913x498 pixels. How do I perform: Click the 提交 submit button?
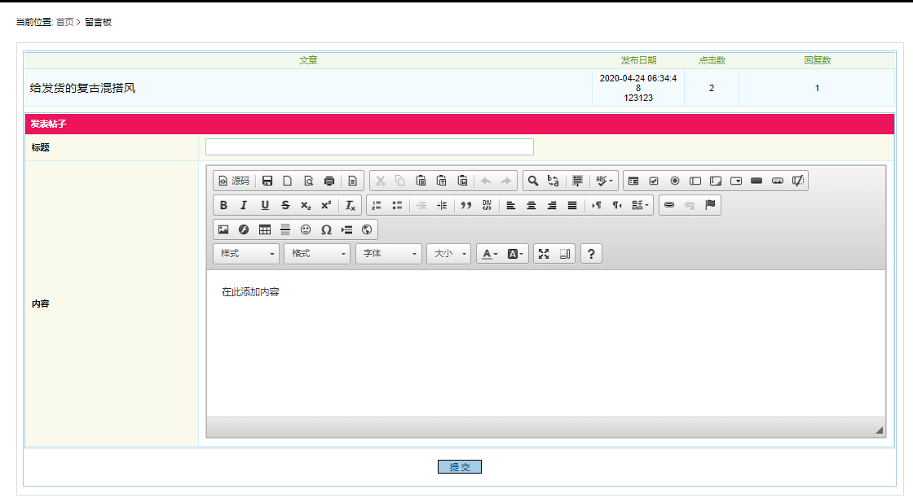coord(459,466)
